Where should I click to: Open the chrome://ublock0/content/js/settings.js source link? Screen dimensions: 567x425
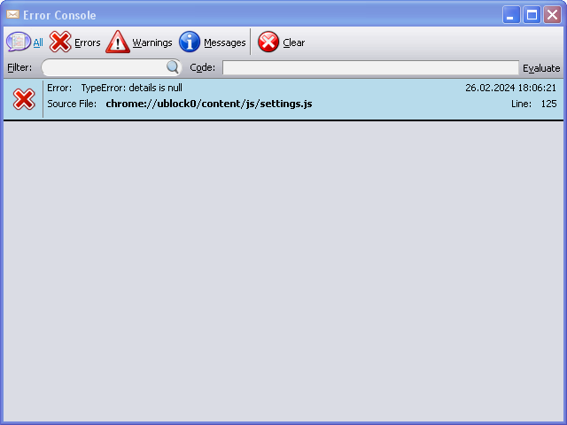[209, 104]
